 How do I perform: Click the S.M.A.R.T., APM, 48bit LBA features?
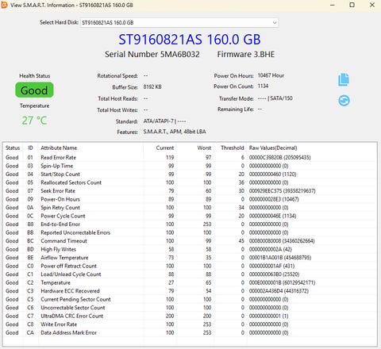click(175, 132)
